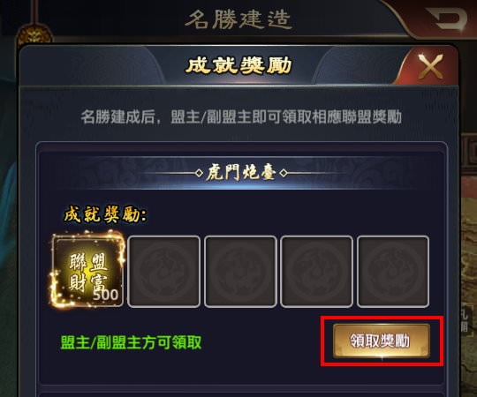
Task: Select the fourth empty reward slot
Action: coord(317,272)
